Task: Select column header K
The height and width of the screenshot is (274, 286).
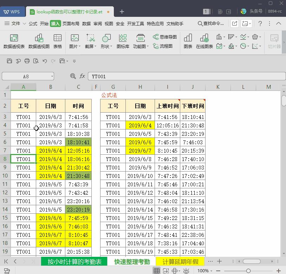Action: [x=218, y=87]
